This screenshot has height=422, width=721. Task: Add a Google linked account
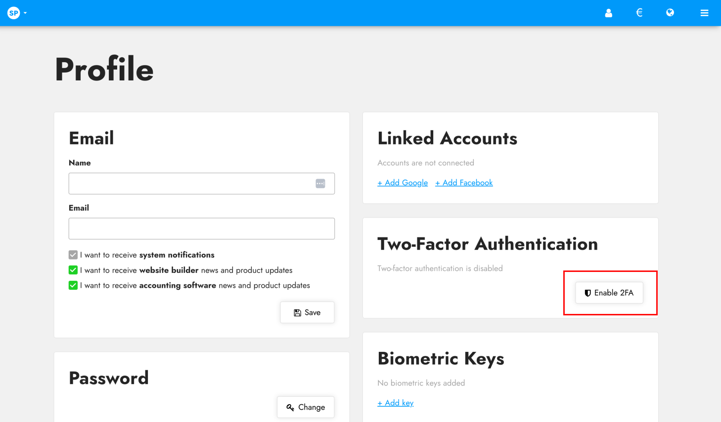[x=402, y=183]
